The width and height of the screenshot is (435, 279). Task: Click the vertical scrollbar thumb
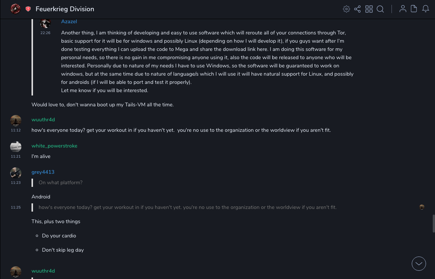(x=433, y=224)
